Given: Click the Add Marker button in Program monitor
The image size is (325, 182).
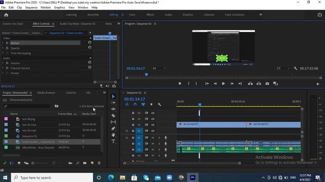Looking at the screenshot, I should click(180, 83).
